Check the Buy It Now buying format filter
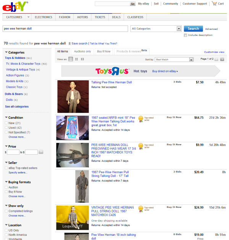229x240 pixels. tap(6, 191)
